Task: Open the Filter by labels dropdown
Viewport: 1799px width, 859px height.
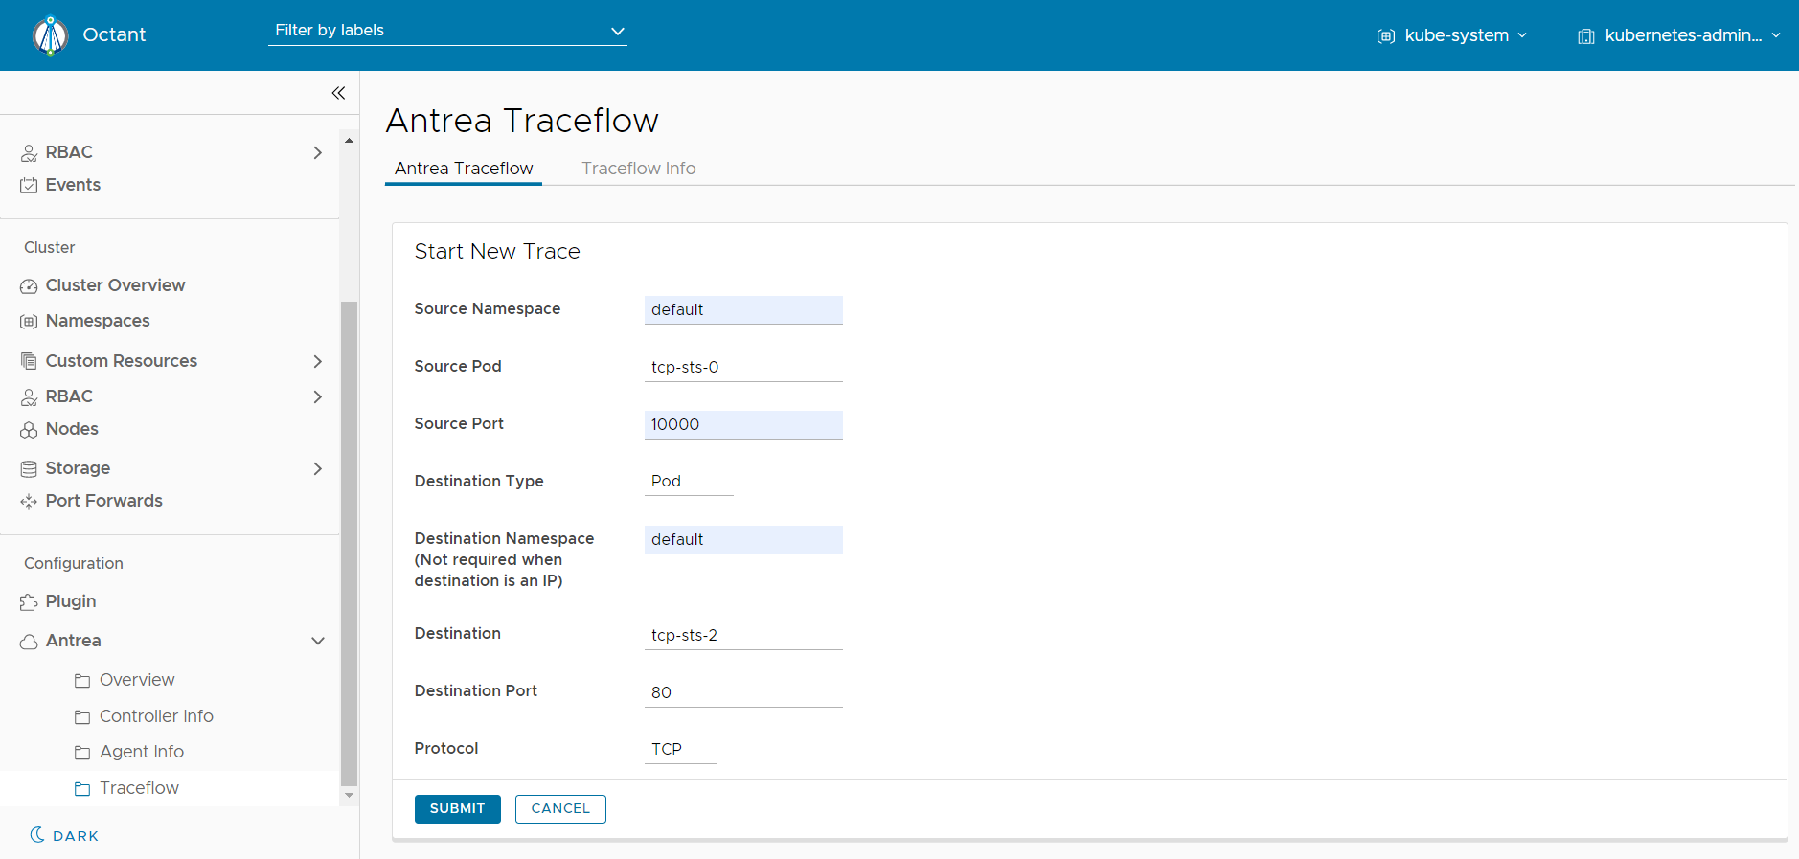Action: [447, 31]
